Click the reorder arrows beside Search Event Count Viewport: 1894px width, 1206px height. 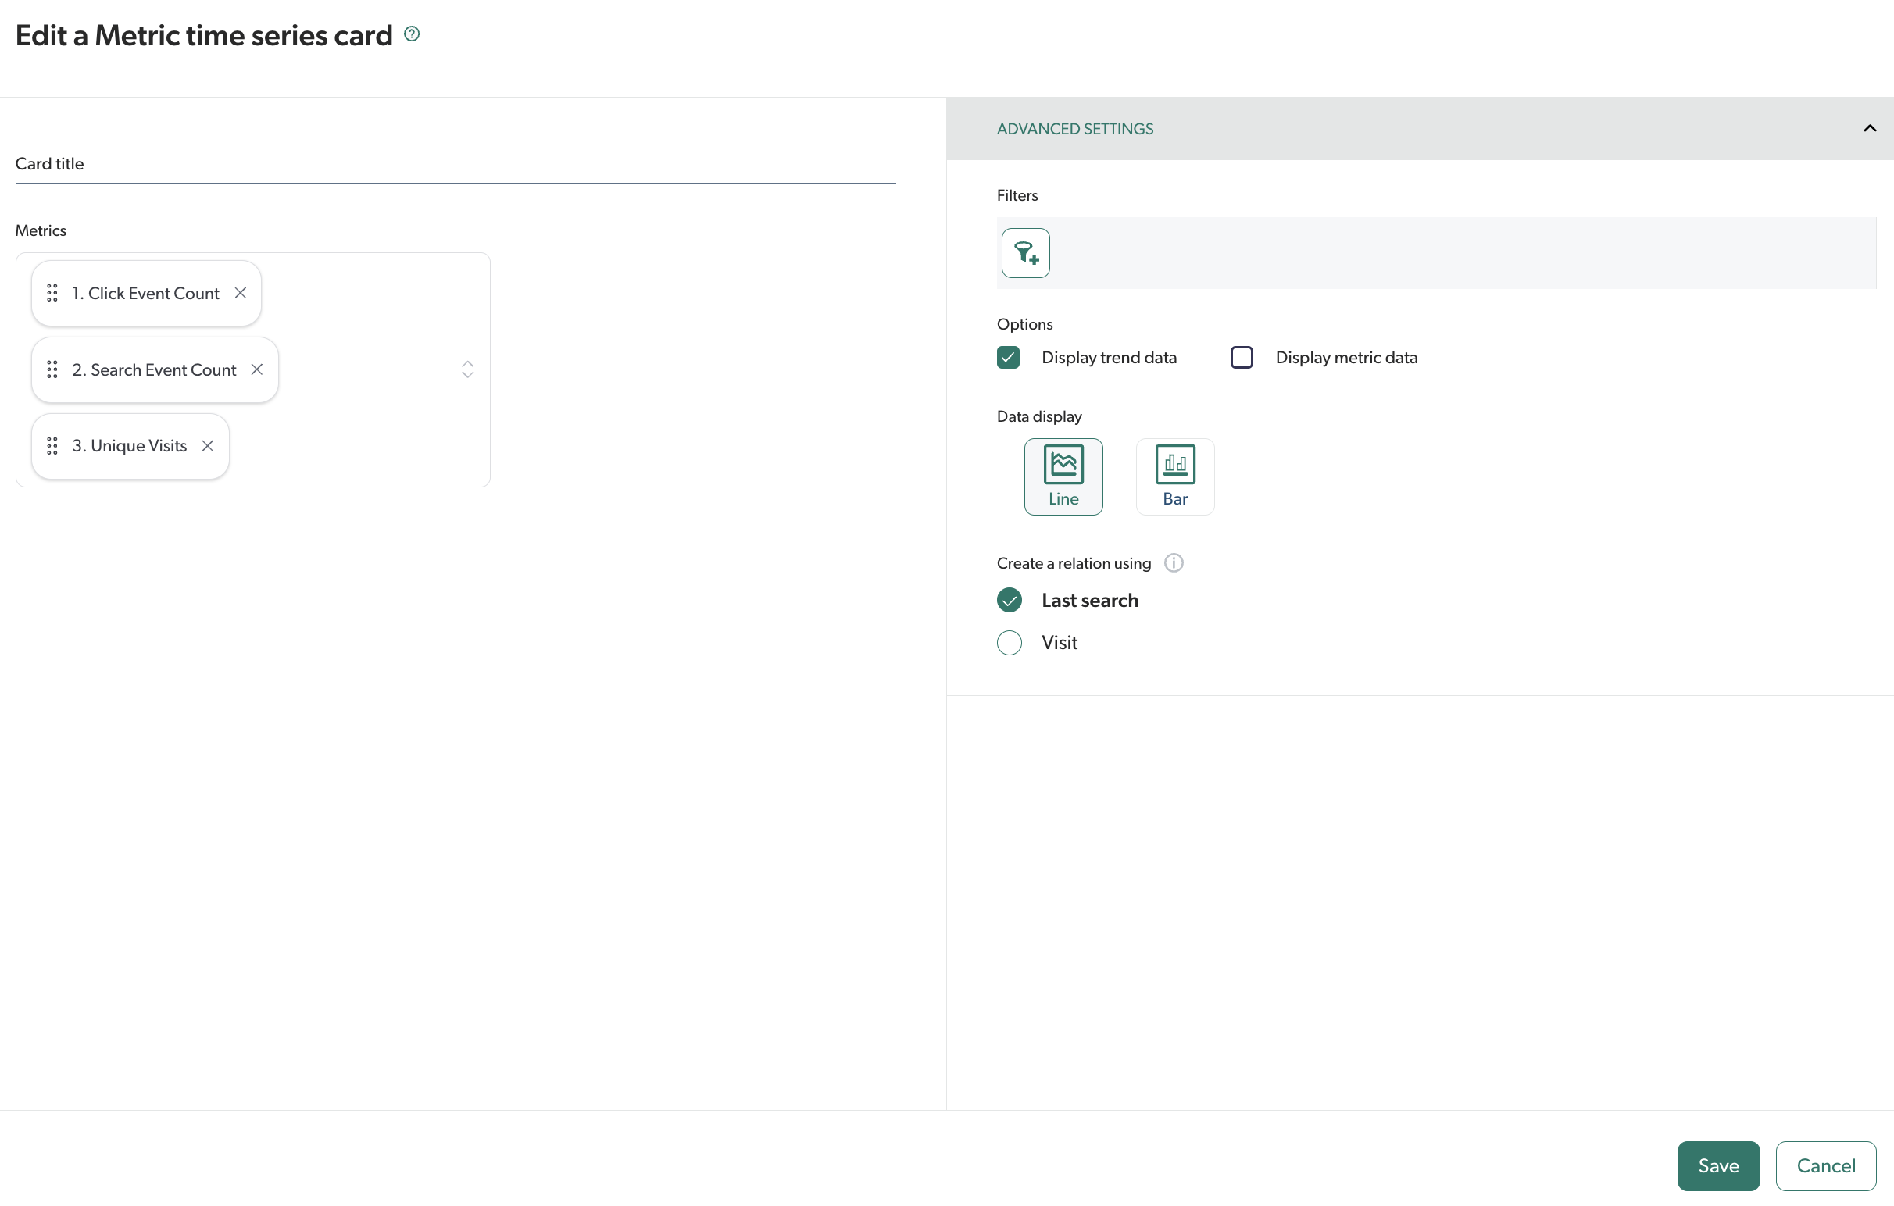pos(467,369)
